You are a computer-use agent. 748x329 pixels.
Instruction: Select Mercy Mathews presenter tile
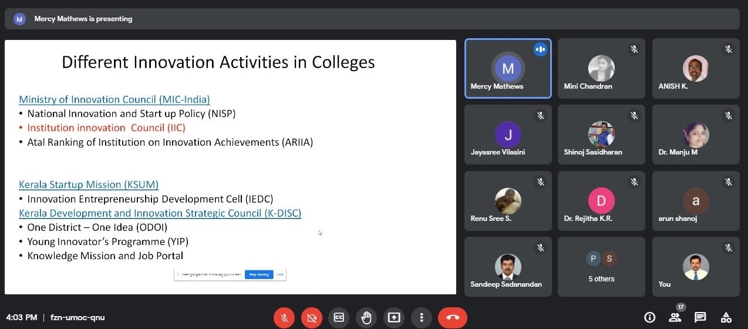pos(508,68)
